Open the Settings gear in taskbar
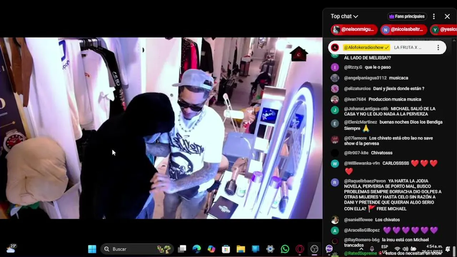 click(x=270, y=249)
